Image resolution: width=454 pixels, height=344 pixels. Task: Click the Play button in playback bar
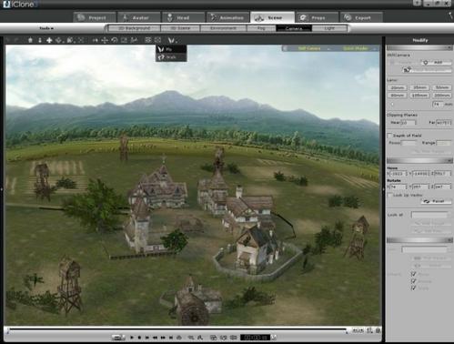pos(132,338)
